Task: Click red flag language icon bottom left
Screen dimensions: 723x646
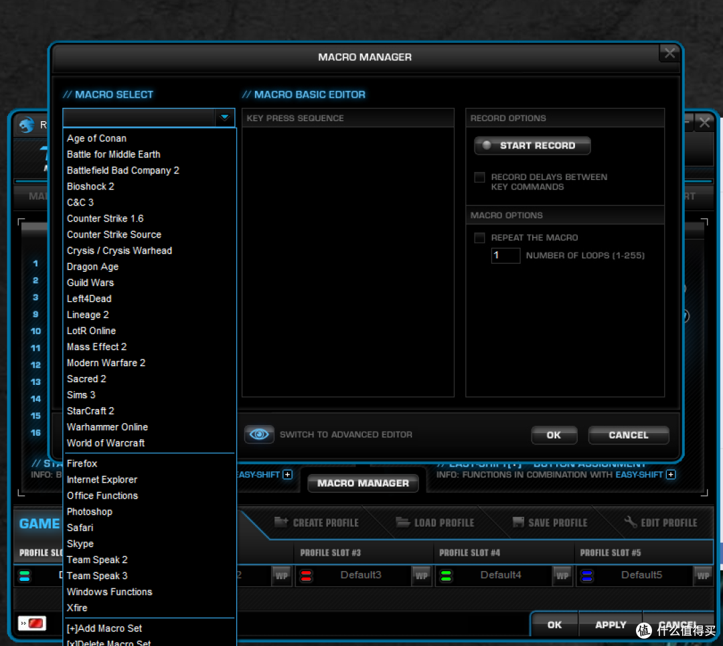Action: [32, 623]
